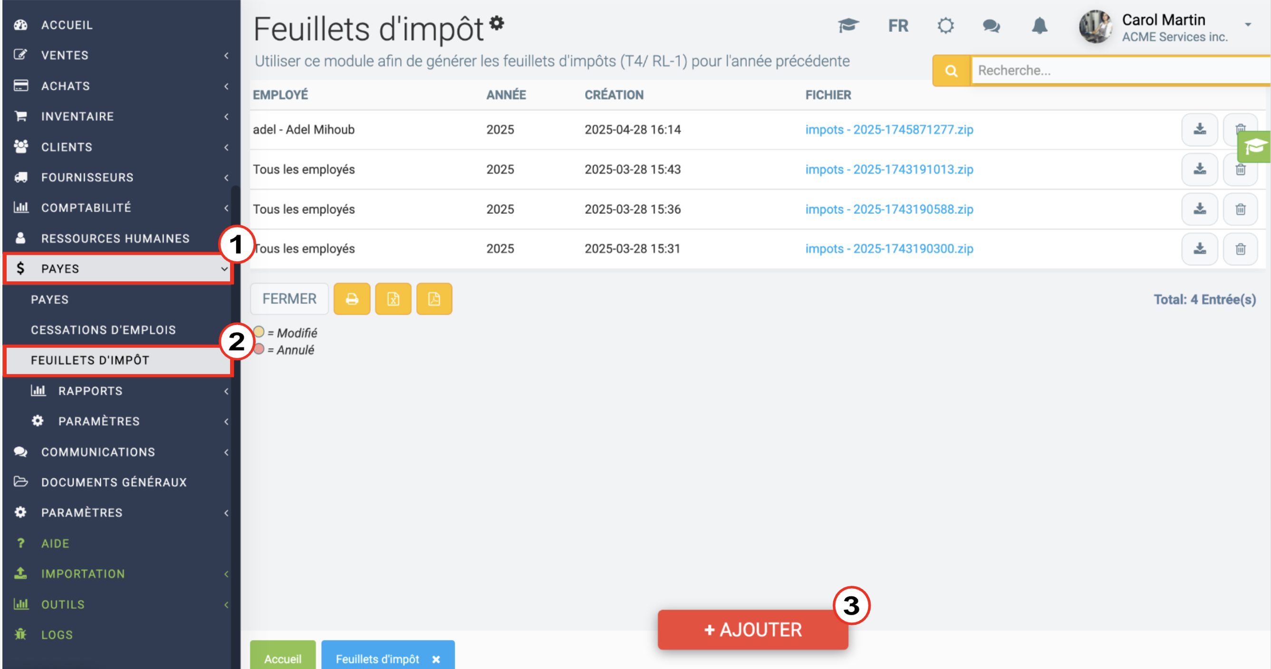Open impots - 2025-1743191013.zip link
The image size is (1271, 669).
(889, 169)
